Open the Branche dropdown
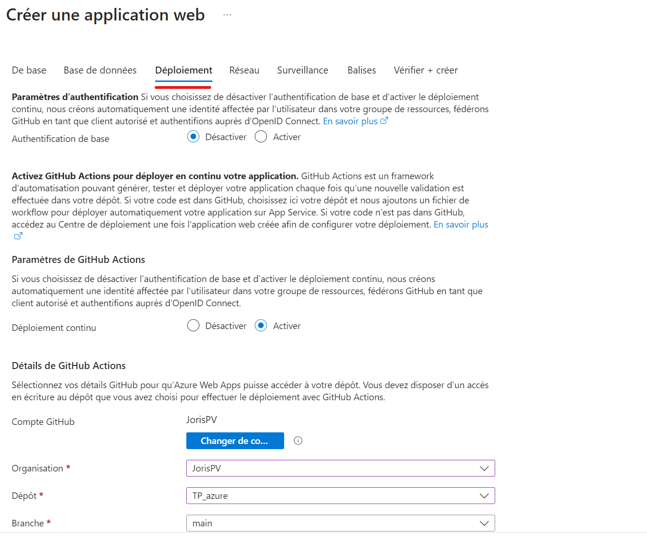This screenshot has width=647, height=538. (x=340, y=523)
